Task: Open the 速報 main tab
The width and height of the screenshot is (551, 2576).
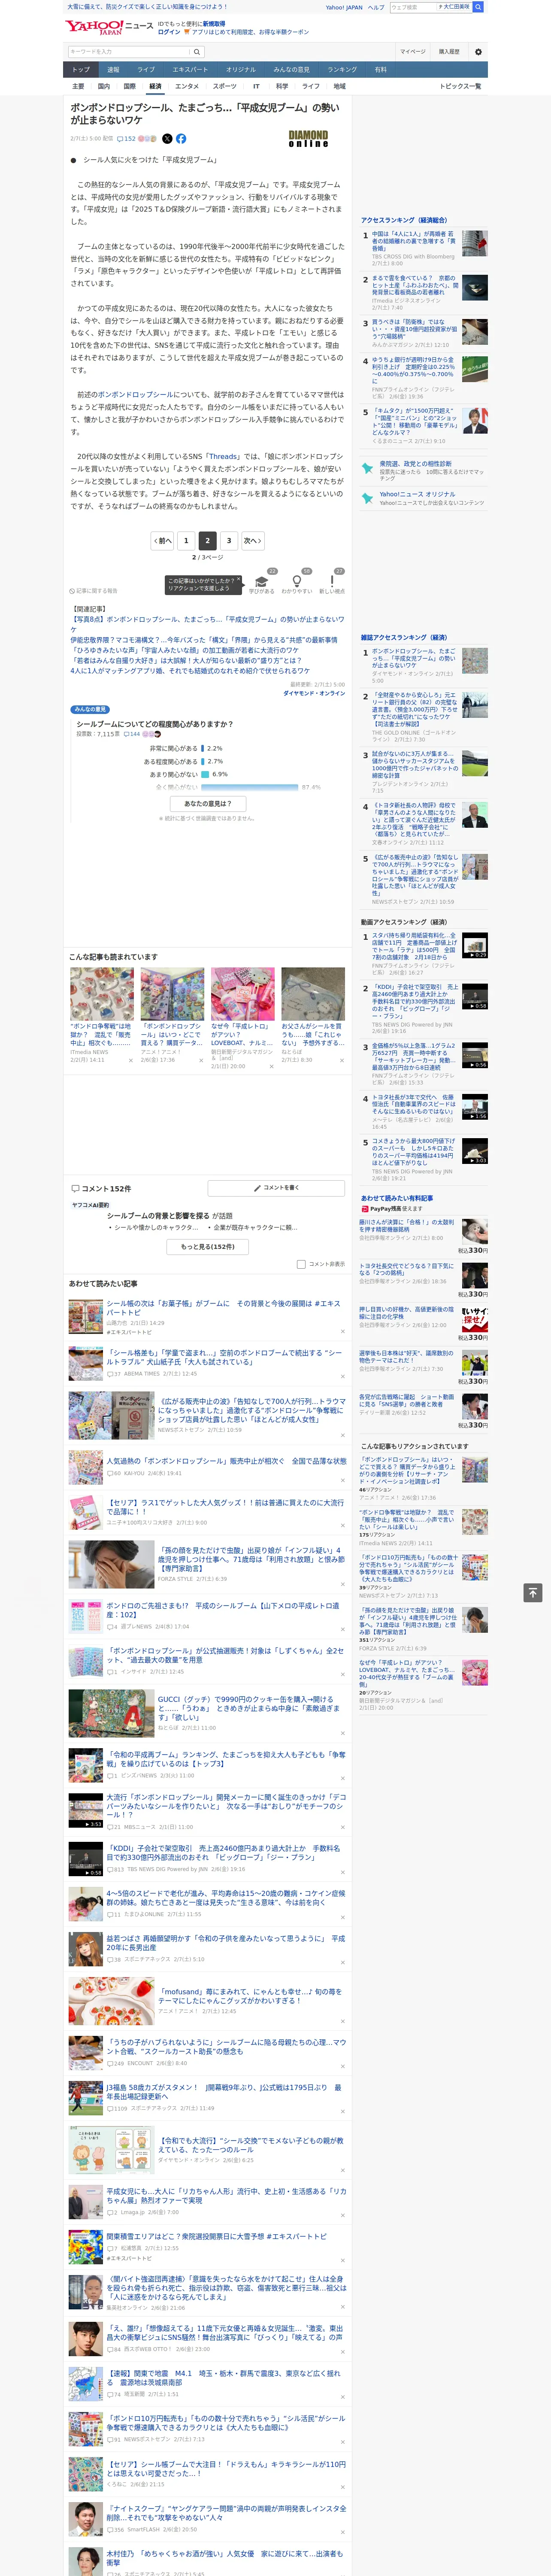Action: 113,70
